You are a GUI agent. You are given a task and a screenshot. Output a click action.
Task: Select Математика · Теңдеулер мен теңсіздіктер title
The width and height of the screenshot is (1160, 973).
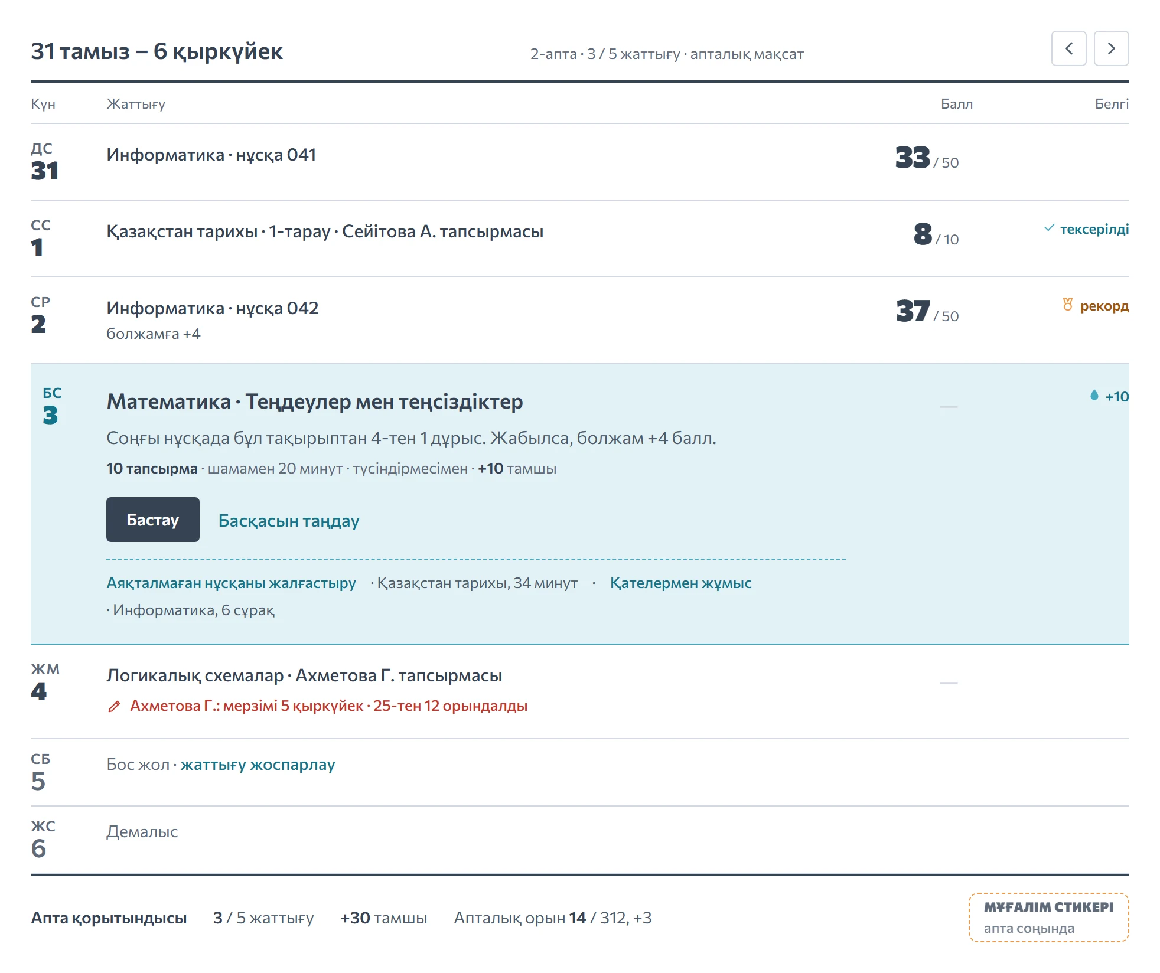pos(314,401)
